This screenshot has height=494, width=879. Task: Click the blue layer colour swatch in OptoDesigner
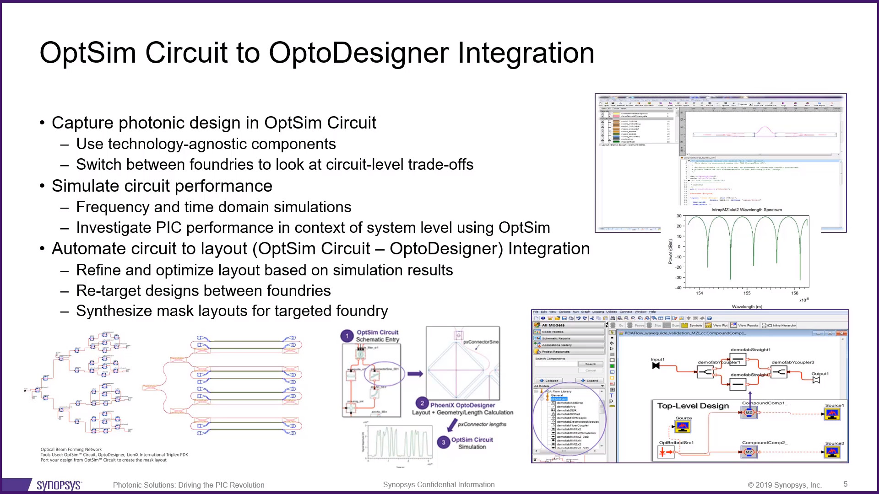coord(616,137)
